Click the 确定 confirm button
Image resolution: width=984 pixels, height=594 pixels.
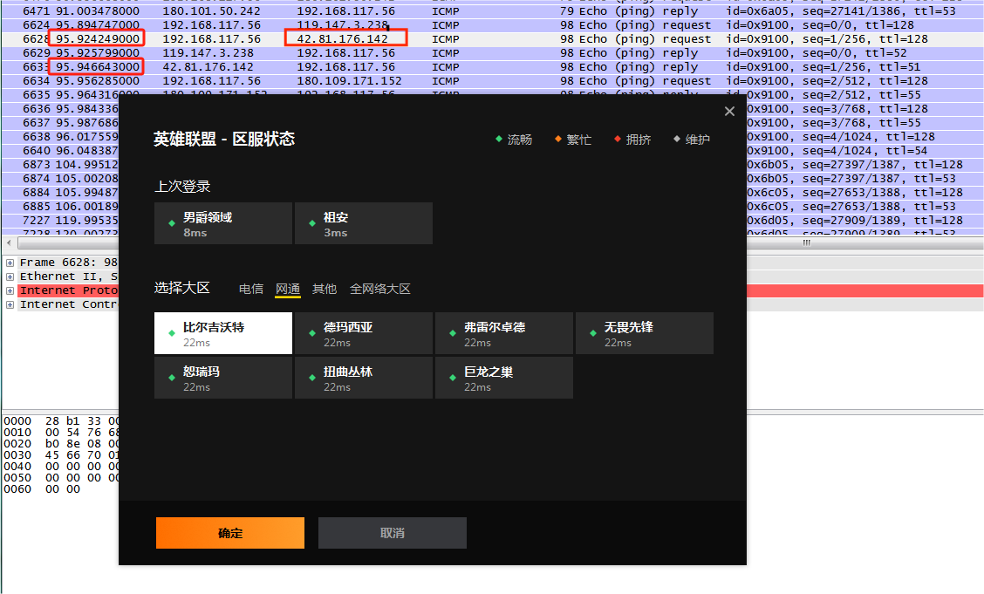coord(230,533)
